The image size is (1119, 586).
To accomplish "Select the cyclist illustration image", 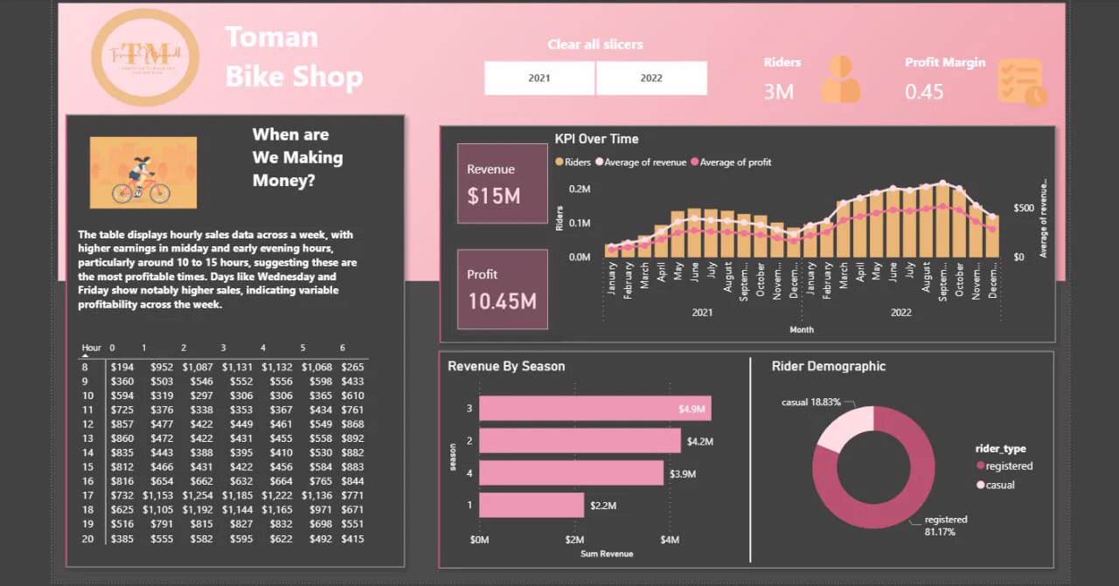I will pos(143,172).
